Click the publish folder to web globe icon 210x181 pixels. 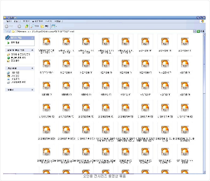pyautogui.click(x=9, y=58)
